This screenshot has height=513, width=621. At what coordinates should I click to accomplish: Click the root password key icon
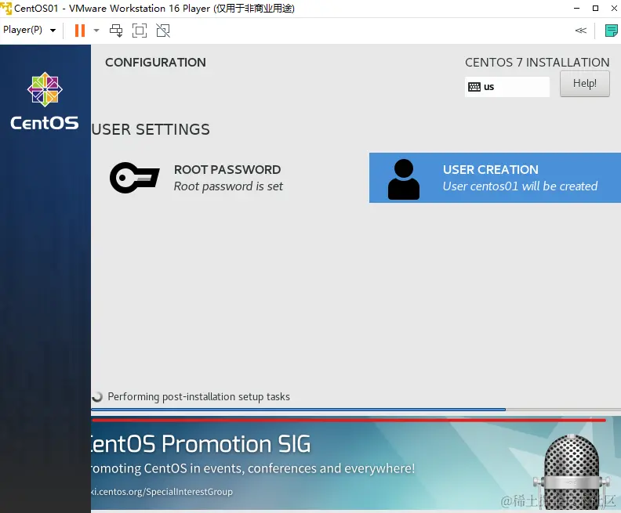click(135, 178)
